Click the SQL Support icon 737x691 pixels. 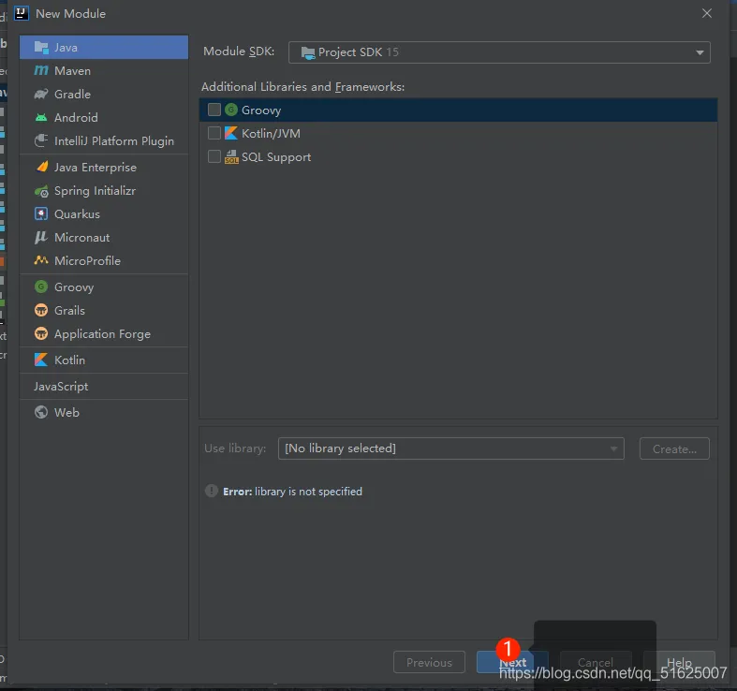pyautogui.click(x=231, y=157)
